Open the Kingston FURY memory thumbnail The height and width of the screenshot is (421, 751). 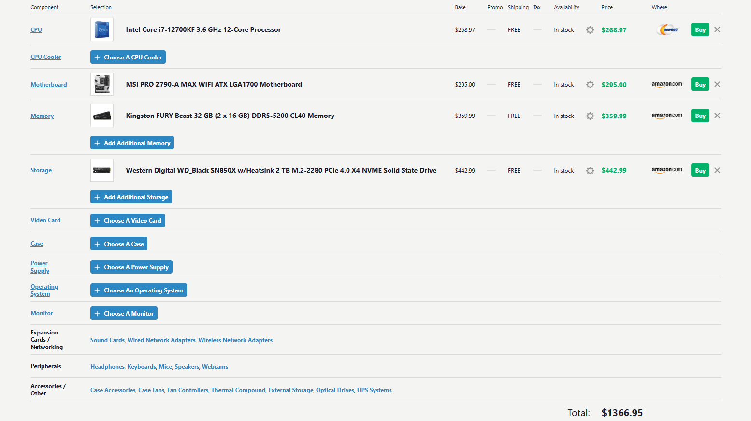pyautogui.click(x=102, y=116)
